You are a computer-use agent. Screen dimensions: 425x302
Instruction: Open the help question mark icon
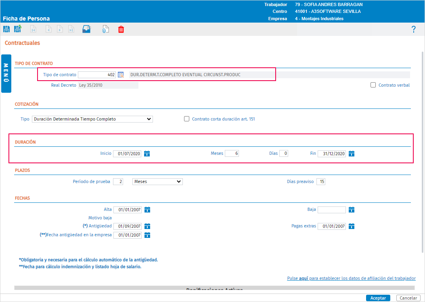click(x=413, y=29)
